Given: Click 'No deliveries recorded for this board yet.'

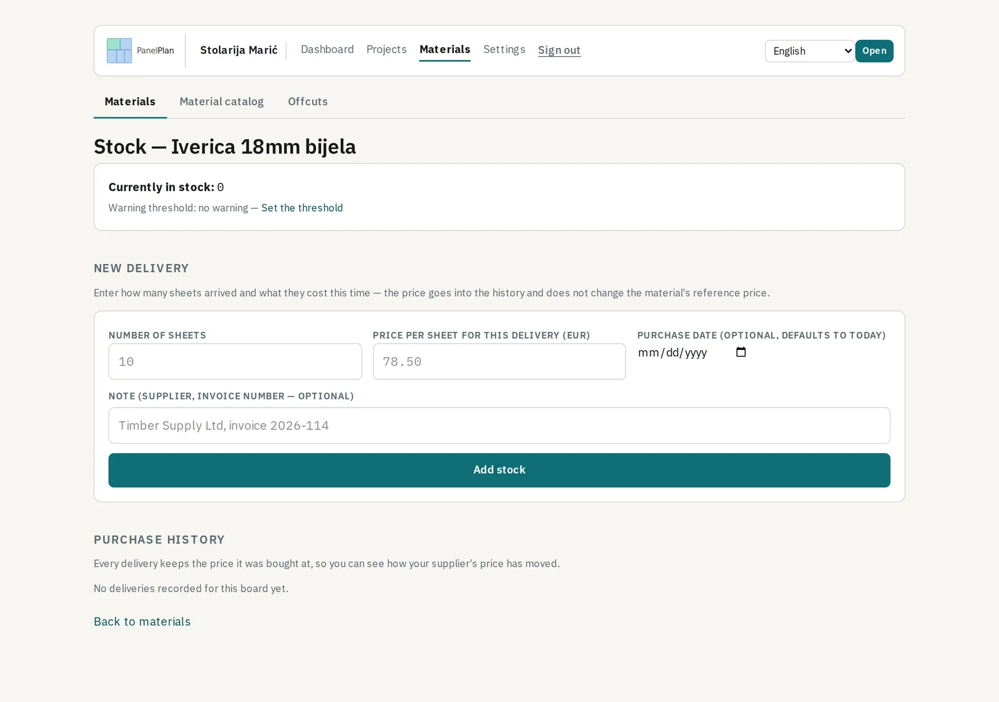Looking at the screenshot, I should click(x=191, y=588).
